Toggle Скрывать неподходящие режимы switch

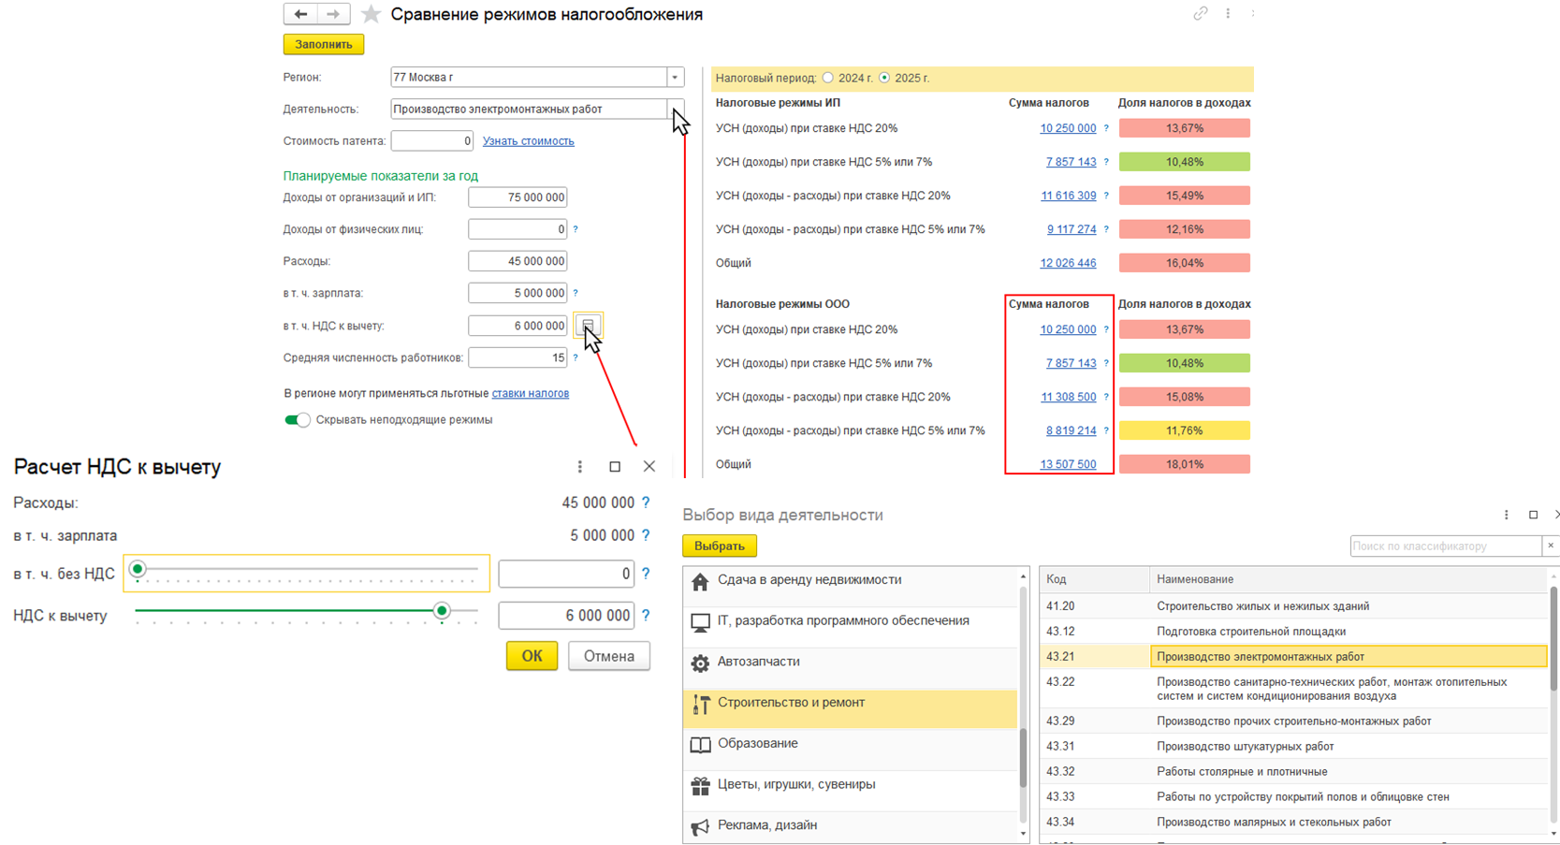coord(297,420)
